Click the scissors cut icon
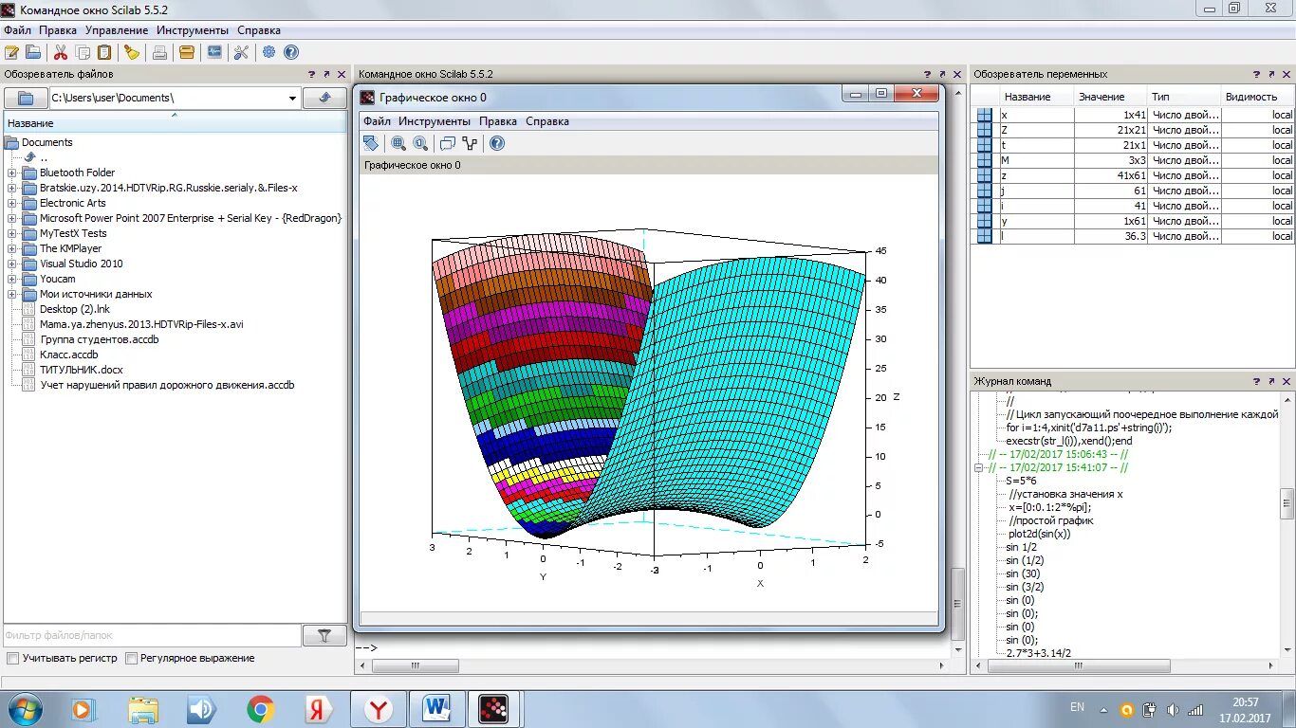Screen dimensions: 1296x728 [x=61, y=52]
